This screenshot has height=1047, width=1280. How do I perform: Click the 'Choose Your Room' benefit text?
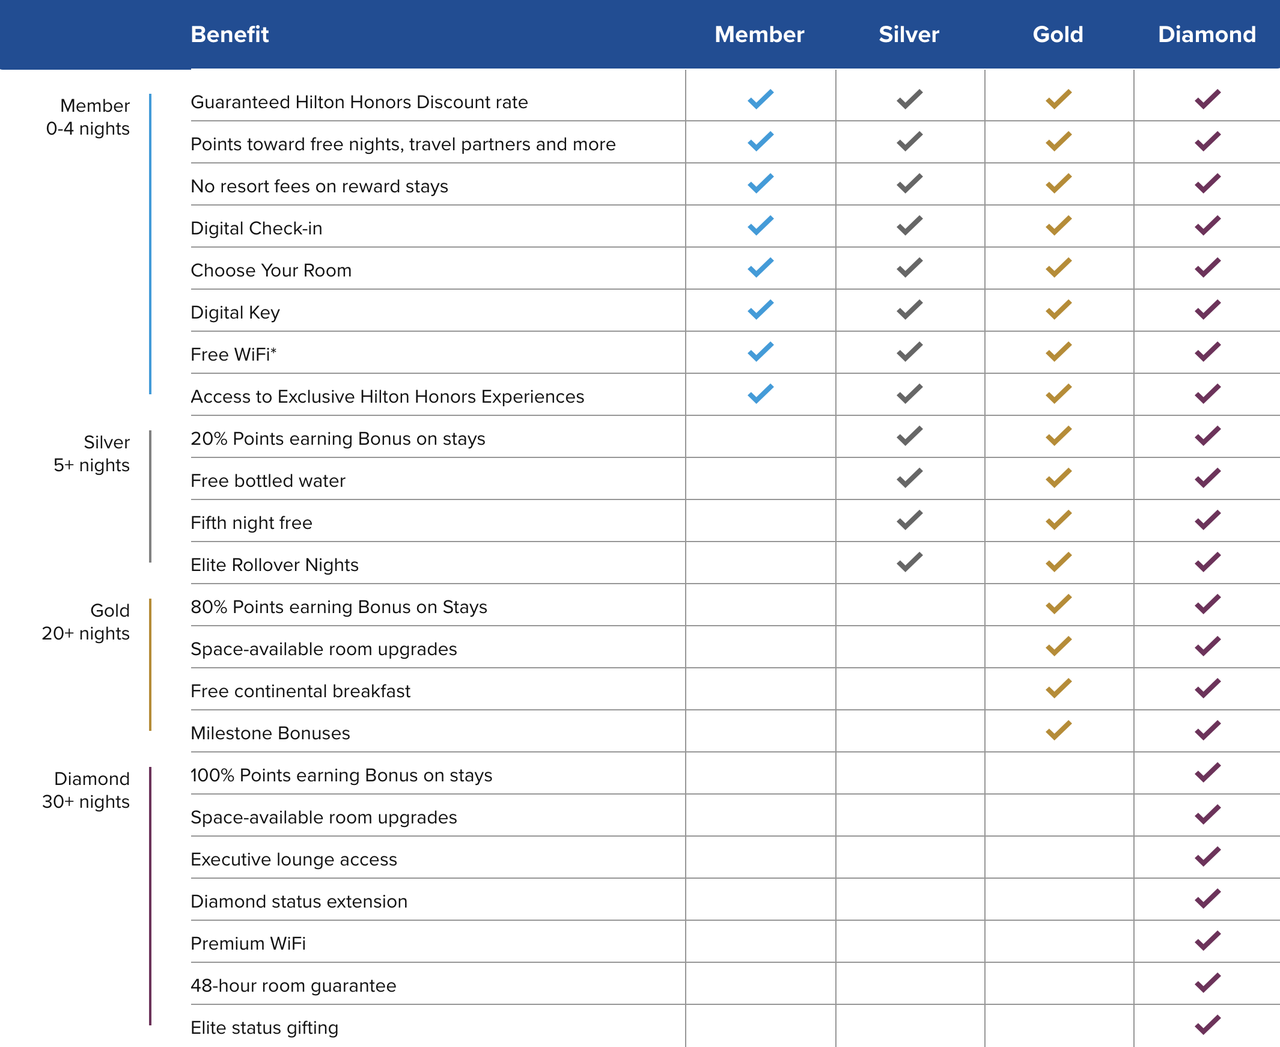(x=271, y=270)
